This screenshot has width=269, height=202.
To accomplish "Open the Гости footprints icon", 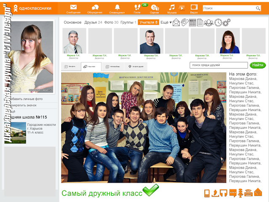I will pos(137,8).
